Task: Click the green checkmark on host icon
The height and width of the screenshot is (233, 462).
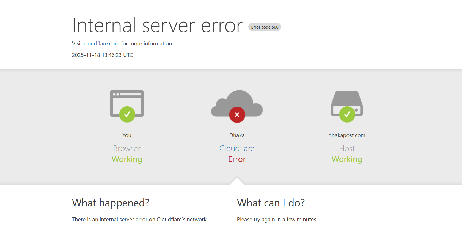Action: tap(347, 114)
